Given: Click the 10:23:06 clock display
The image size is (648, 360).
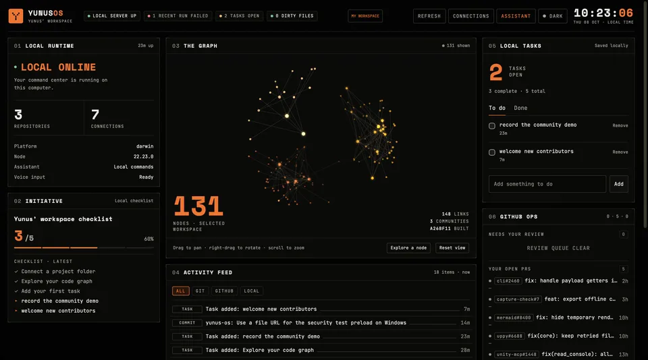Looking at the screenshot, I should pyautogui.click(x=603, y=13).
